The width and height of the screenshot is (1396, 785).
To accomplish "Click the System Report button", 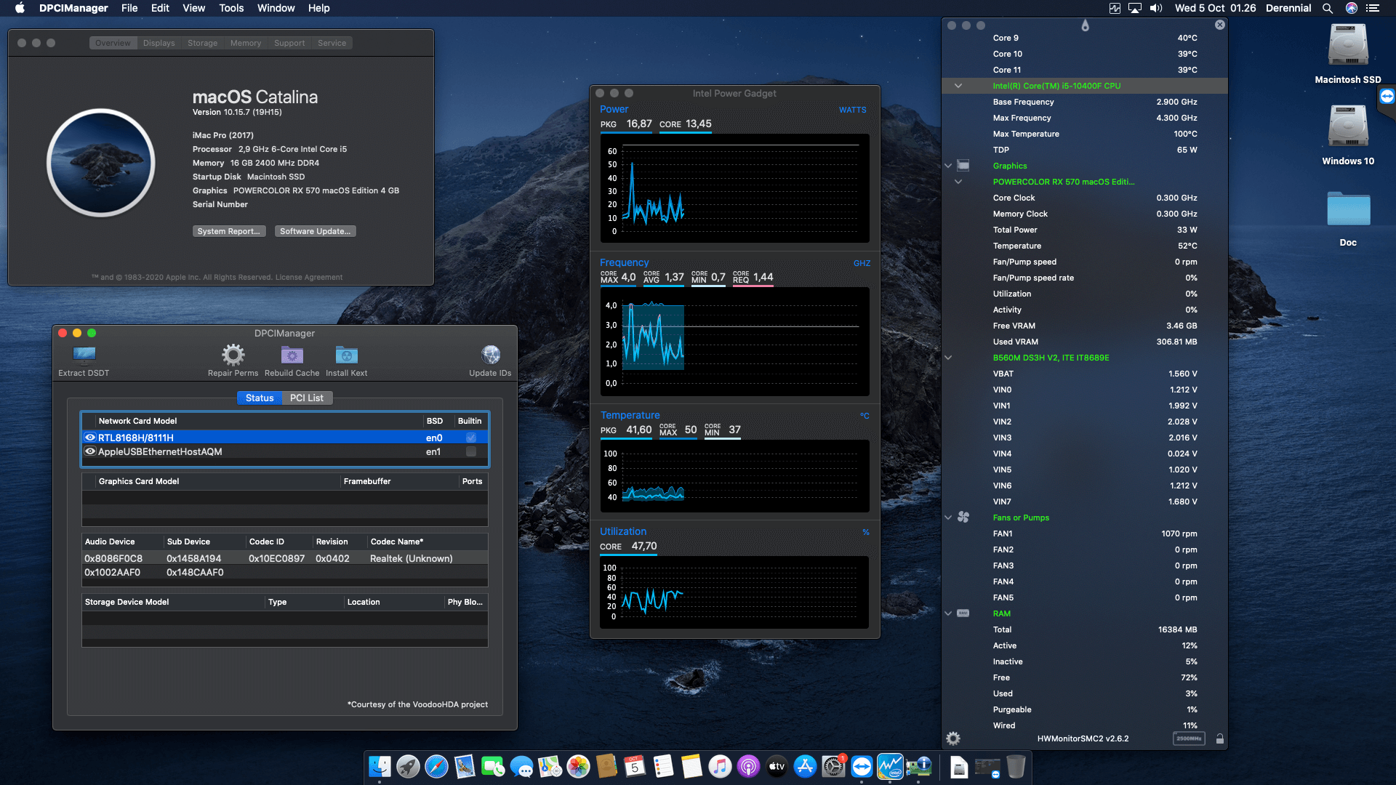I will point(229,230).
